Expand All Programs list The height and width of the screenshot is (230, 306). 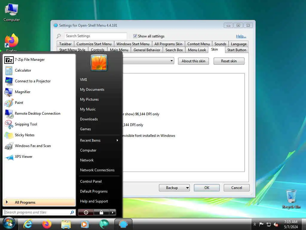point(39,202)
